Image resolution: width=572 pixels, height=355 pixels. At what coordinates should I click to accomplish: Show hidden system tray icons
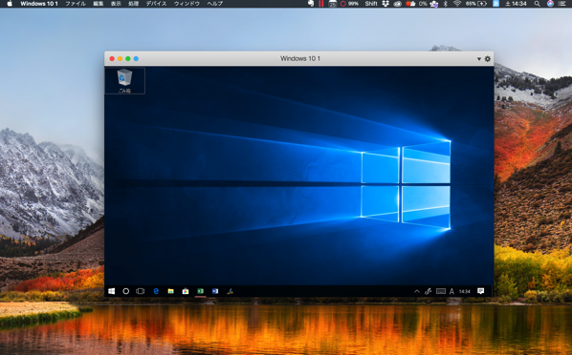click(x=417, y=291)
